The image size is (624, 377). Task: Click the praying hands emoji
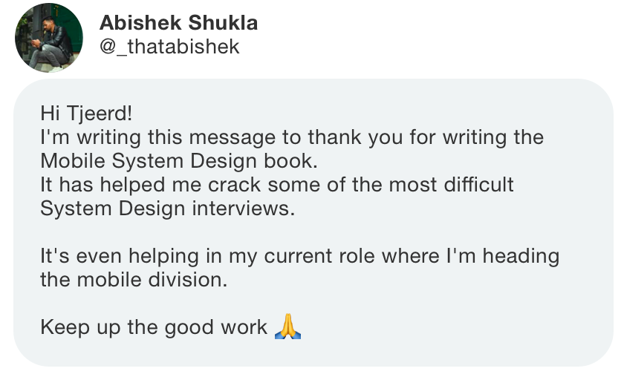pyautogui.click(x=287, y=326)
